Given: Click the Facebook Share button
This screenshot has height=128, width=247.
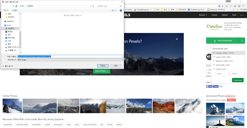Looking at the screenshot, I should (x=216, y=86).
